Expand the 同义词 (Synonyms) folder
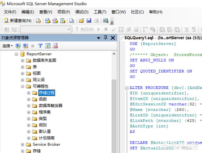The image size is (202, 153). [x=22, y=80]
